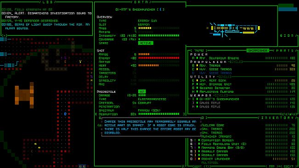Image resolution: width=299 pixels, height=168 pixels.
Task: Click the x2 projectile count tag
Action: click(142, 92)
